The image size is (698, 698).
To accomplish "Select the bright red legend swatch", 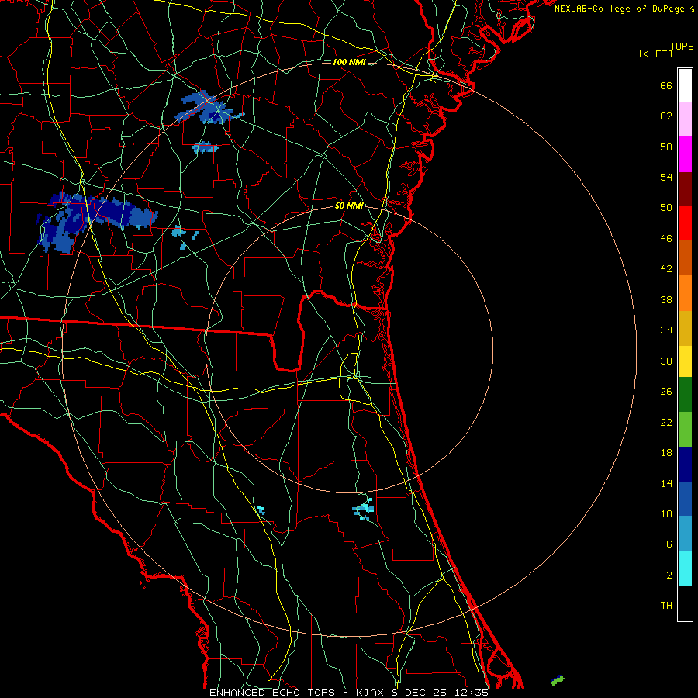I will [685, 223].
